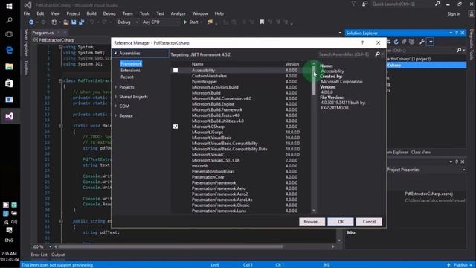Click the Browse... button
The width and height of the screenshot is (476, 268).
click(x=312, y=222)
